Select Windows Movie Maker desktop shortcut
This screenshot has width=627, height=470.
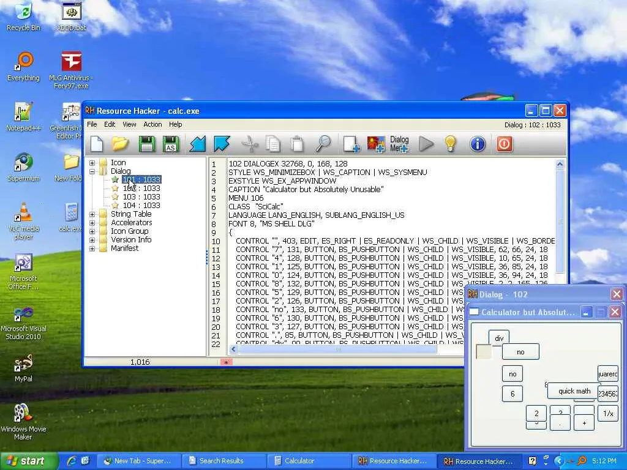(x=24, y=422)
